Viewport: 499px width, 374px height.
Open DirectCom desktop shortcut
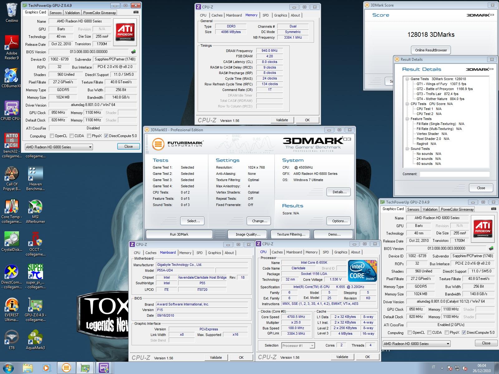(x=12, y=277)
